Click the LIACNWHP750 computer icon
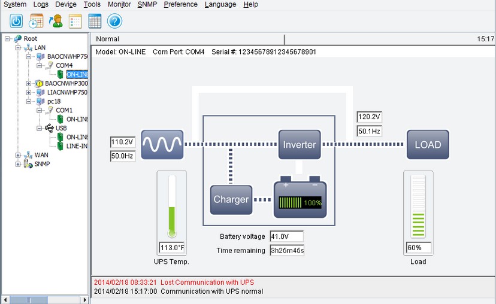 [x=41, y=92]
